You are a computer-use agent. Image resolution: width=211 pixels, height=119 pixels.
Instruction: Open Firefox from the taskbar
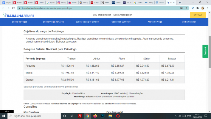tap(95, 116)
